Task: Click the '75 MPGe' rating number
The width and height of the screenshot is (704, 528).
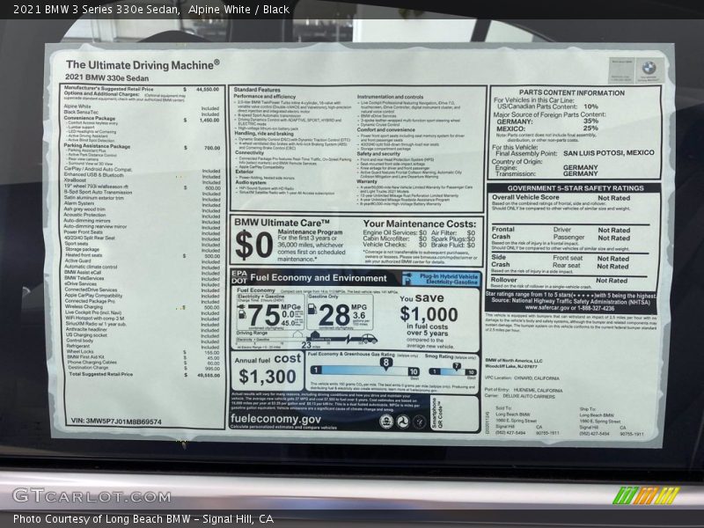Action: (264, 315)
